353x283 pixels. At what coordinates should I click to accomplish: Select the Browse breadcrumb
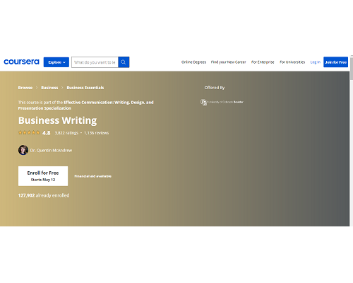click(25, 88)
